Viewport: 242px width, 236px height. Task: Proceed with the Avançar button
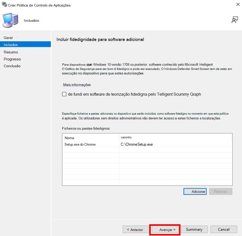click(x=165, y=230)
